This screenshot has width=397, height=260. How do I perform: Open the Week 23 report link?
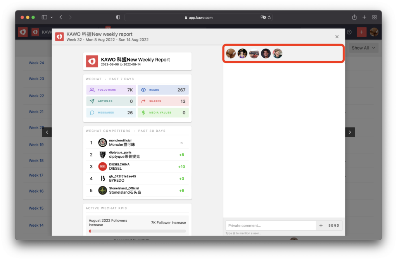36,79
